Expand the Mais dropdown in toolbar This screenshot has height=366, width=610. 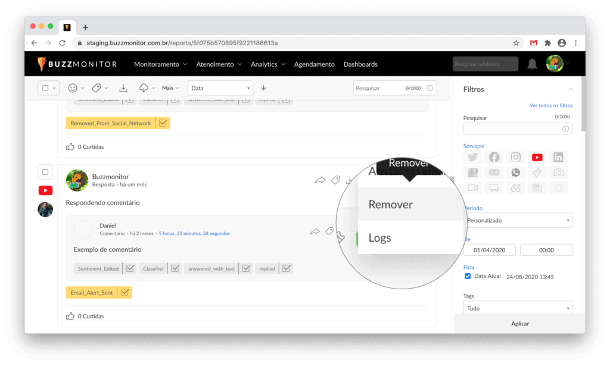(170, 88)
